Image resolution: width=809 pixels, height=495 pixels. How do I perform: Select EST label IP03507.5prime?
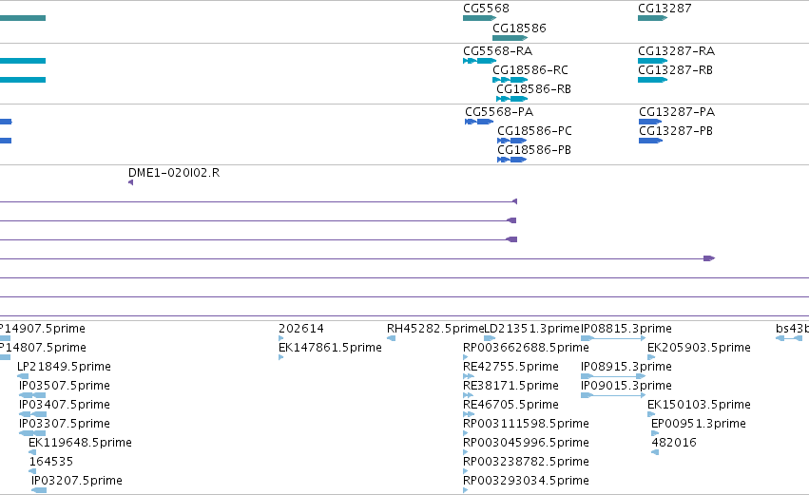click(65, 386)
